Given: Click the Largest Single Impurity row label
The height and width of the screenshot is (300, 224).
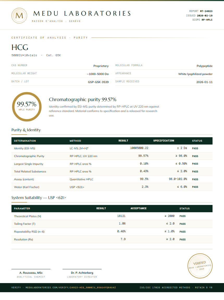Looking at the screenshot, I should coord(29,164).
